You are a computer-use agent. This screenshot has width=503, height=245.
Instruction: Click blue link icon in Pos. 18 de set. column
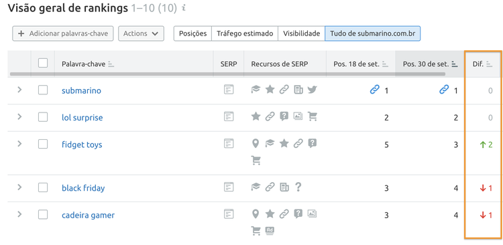[374, 90]
